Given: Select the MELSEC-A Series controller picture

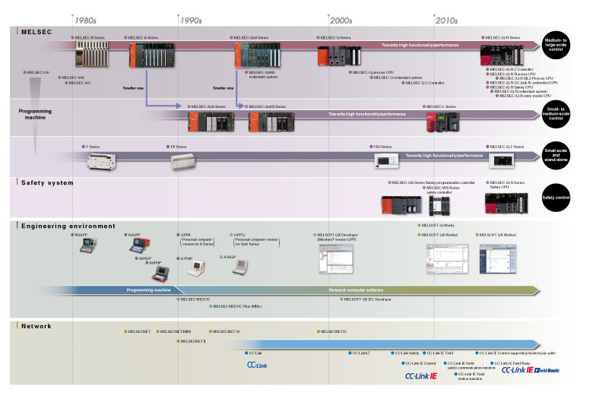Looking at the screenshot, I should [x=148, y=55].
